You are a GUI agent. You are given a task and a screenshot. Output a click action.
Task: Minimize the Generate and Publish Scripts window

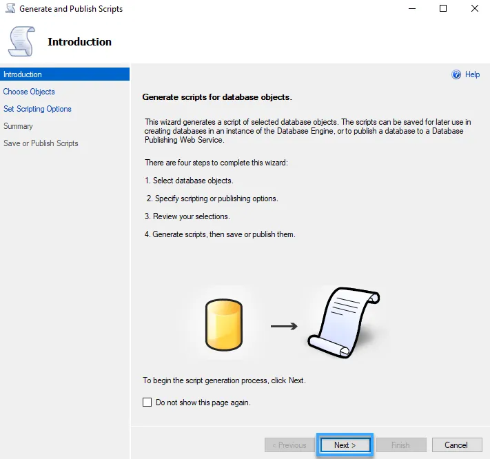[x=412, y=8]
